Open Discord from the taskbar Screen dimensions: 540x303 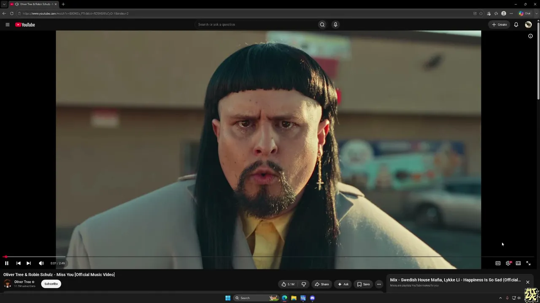point(312,298)
